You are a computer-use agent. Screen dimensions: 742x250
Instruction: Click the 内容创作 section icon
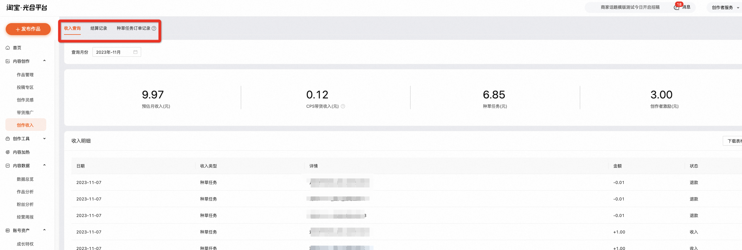click(8, 61)
